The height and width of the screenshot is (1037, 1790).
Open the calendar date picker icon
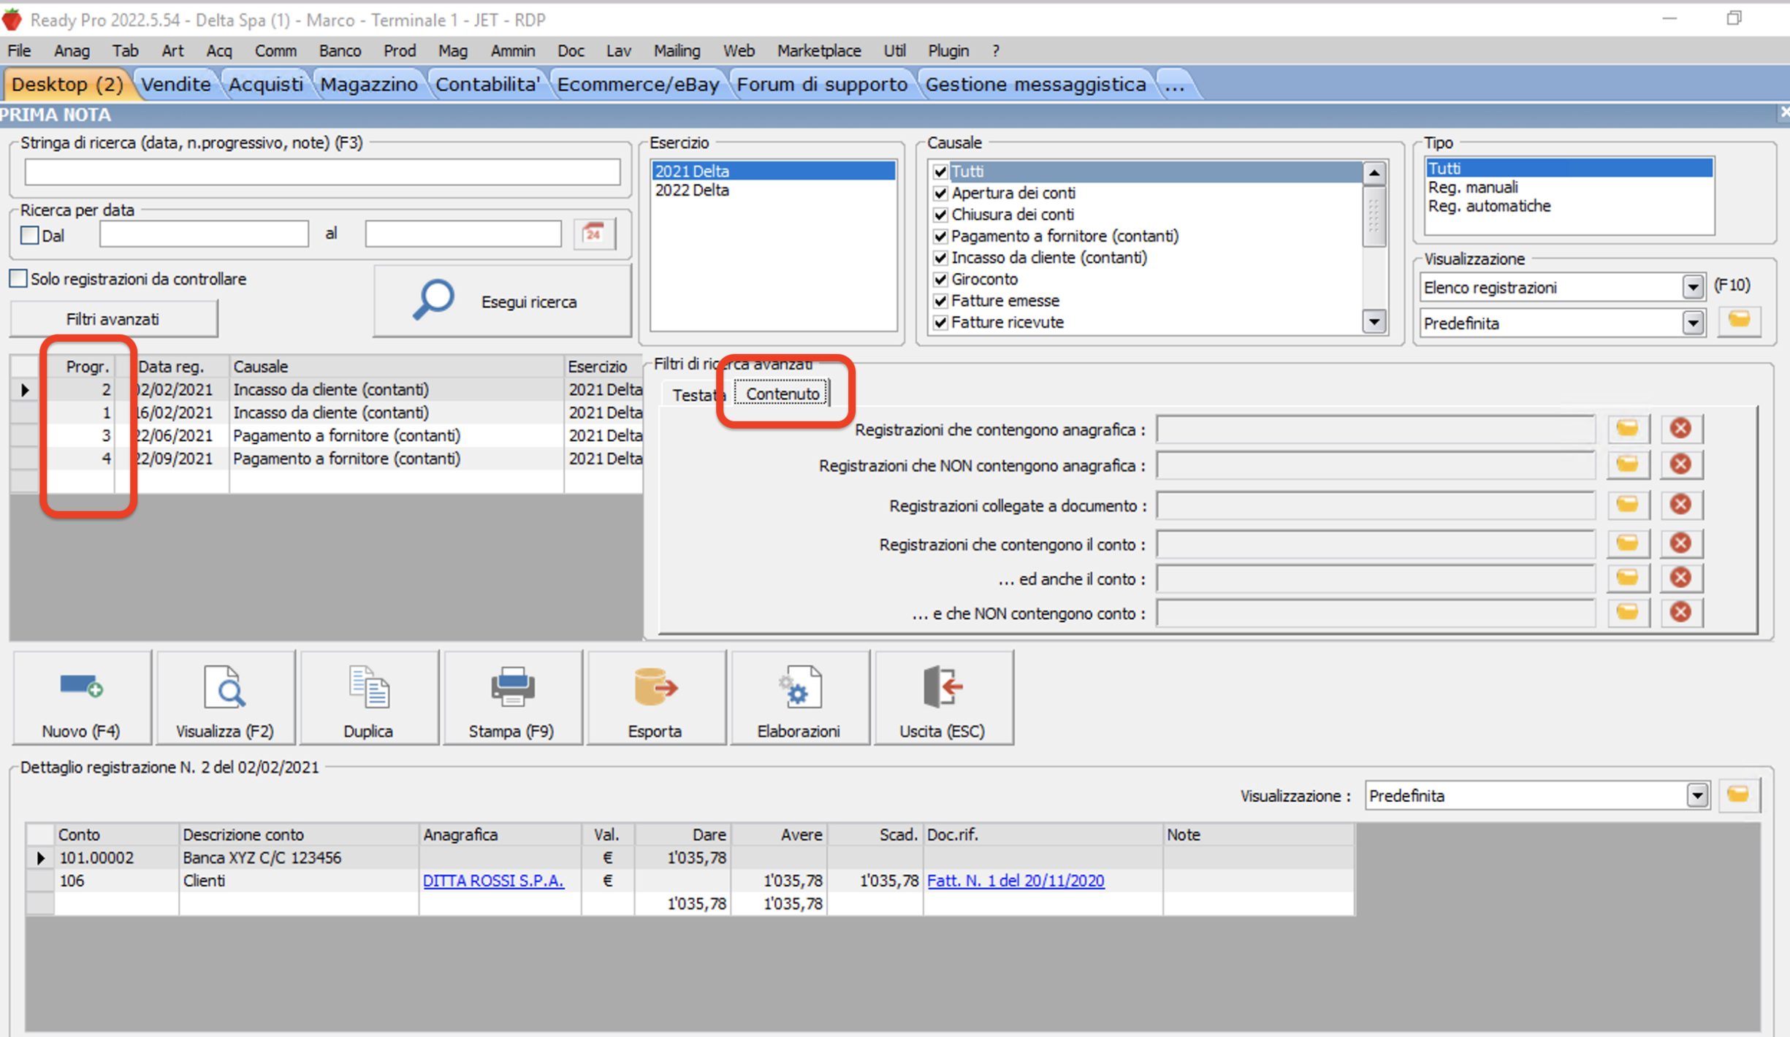(x=593, y=234)
